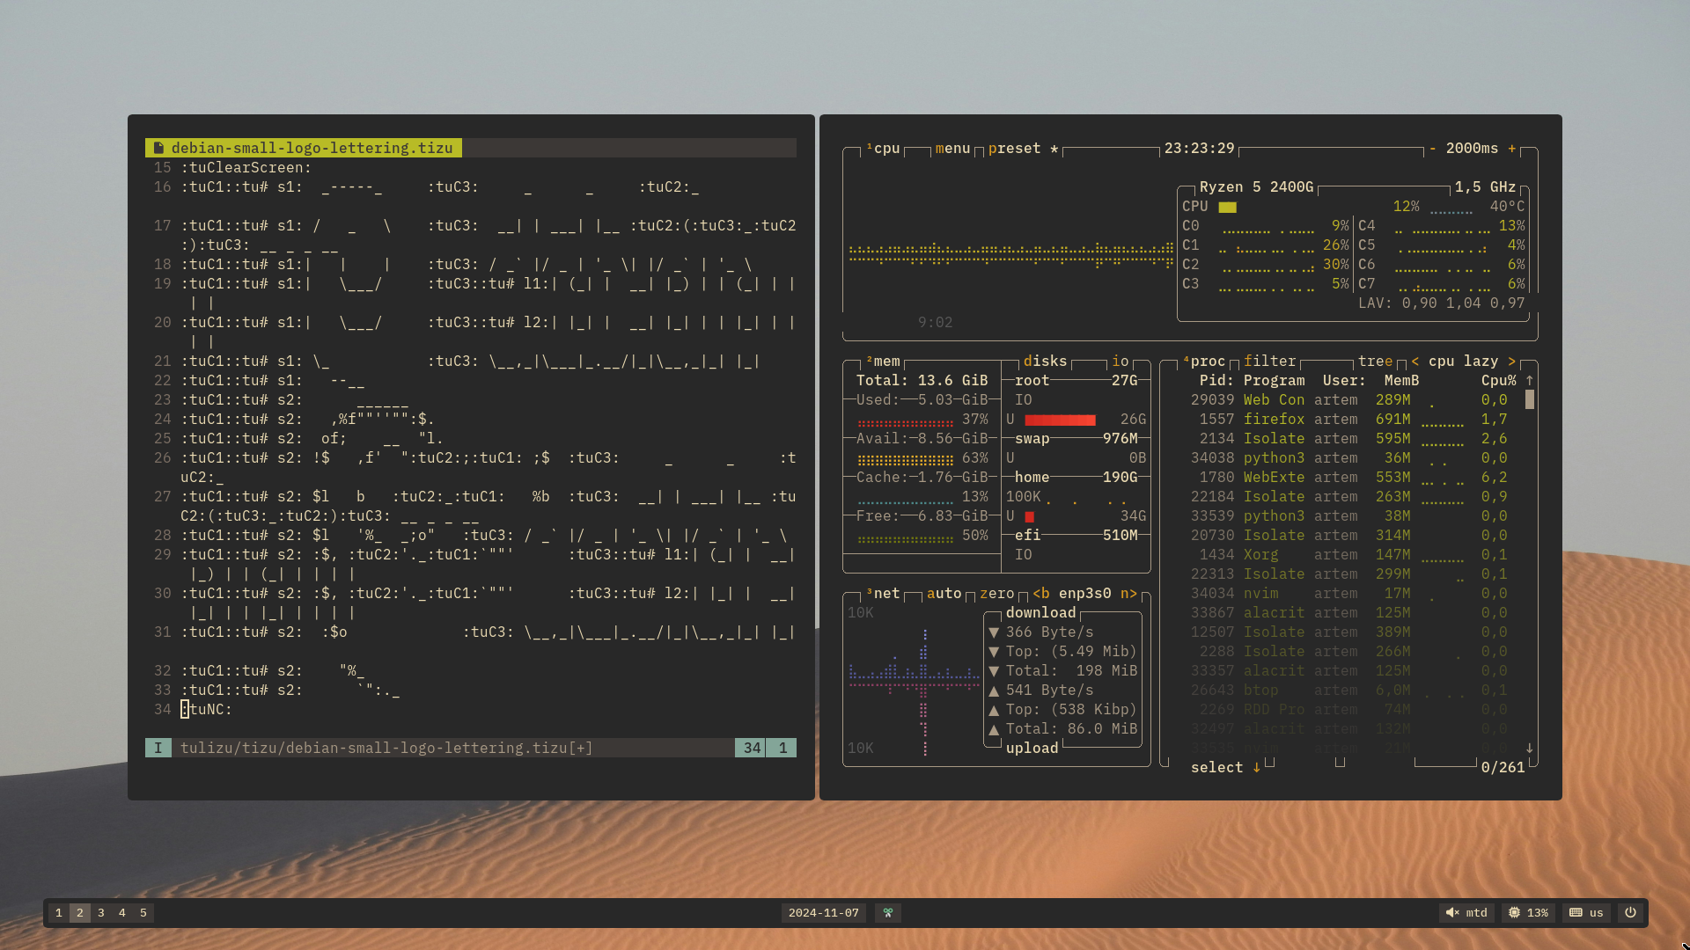1690x950 pixels.
Task: Advance sorting with the cpu lazy right arrow
Action: pos(1511,361)
